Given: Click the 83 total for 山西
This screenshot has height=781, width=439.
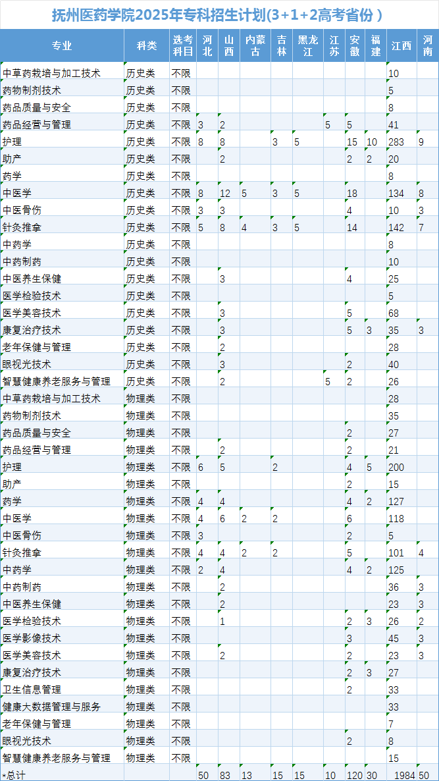Looking at the screenshot, I should (x=226, y=775).
